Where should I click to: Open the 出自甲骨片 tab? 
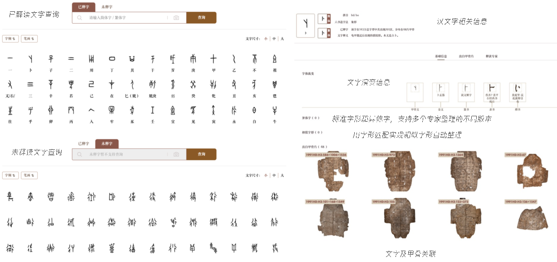[x=466, y=56]
